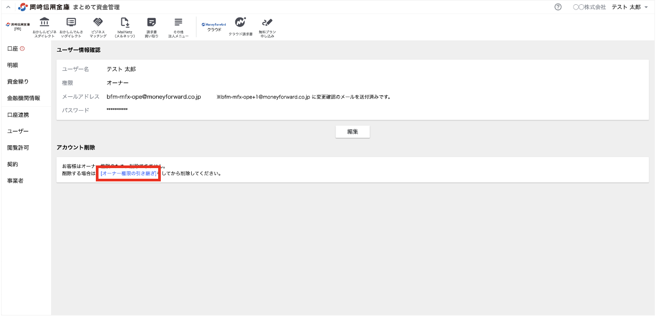Go to 閲覧許可 in the sidebar
Screen dimensions: 656x316
point(18,147)
